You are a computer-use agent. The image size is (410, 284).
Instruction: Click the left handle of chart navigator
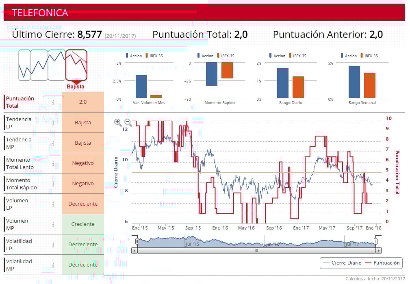[137, 241]
